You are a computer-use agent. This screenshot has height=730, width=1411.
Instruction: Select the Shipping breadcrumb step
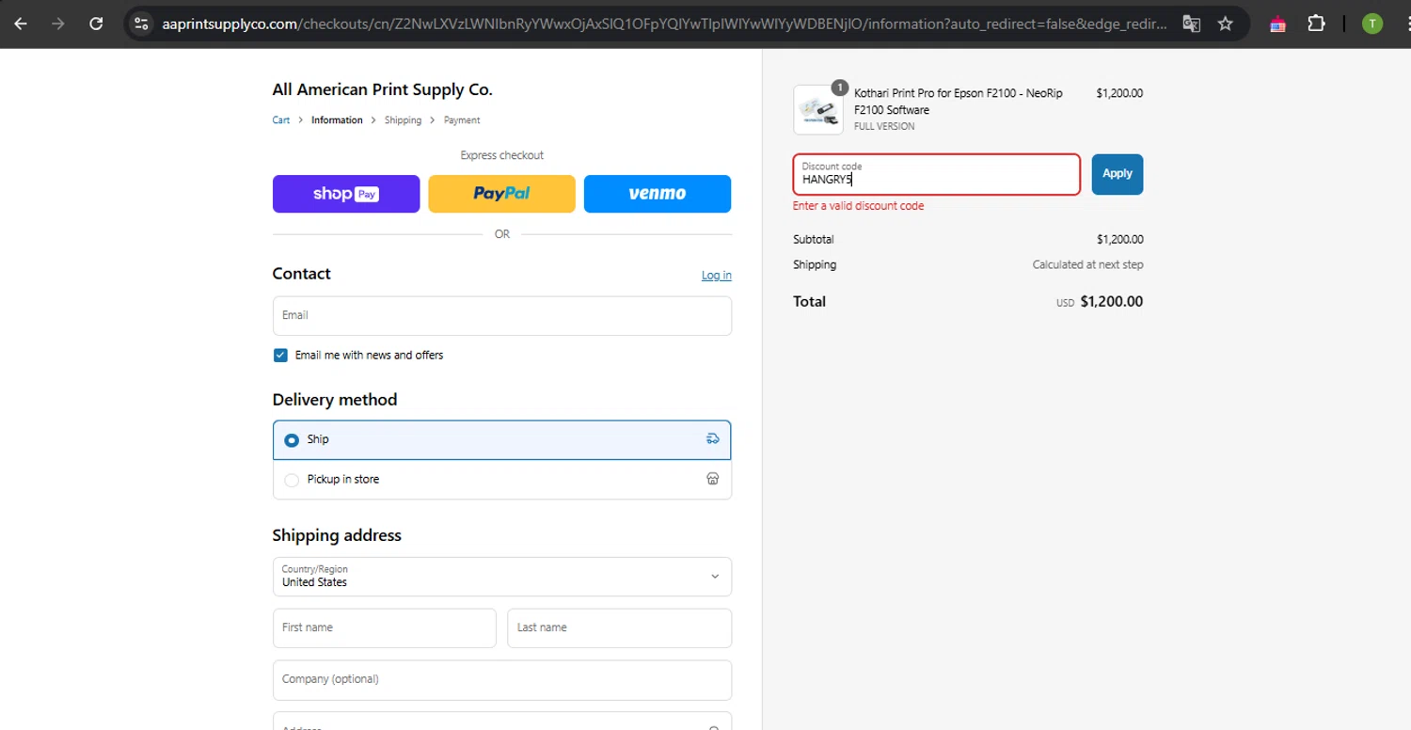click(x=403, y=120)
